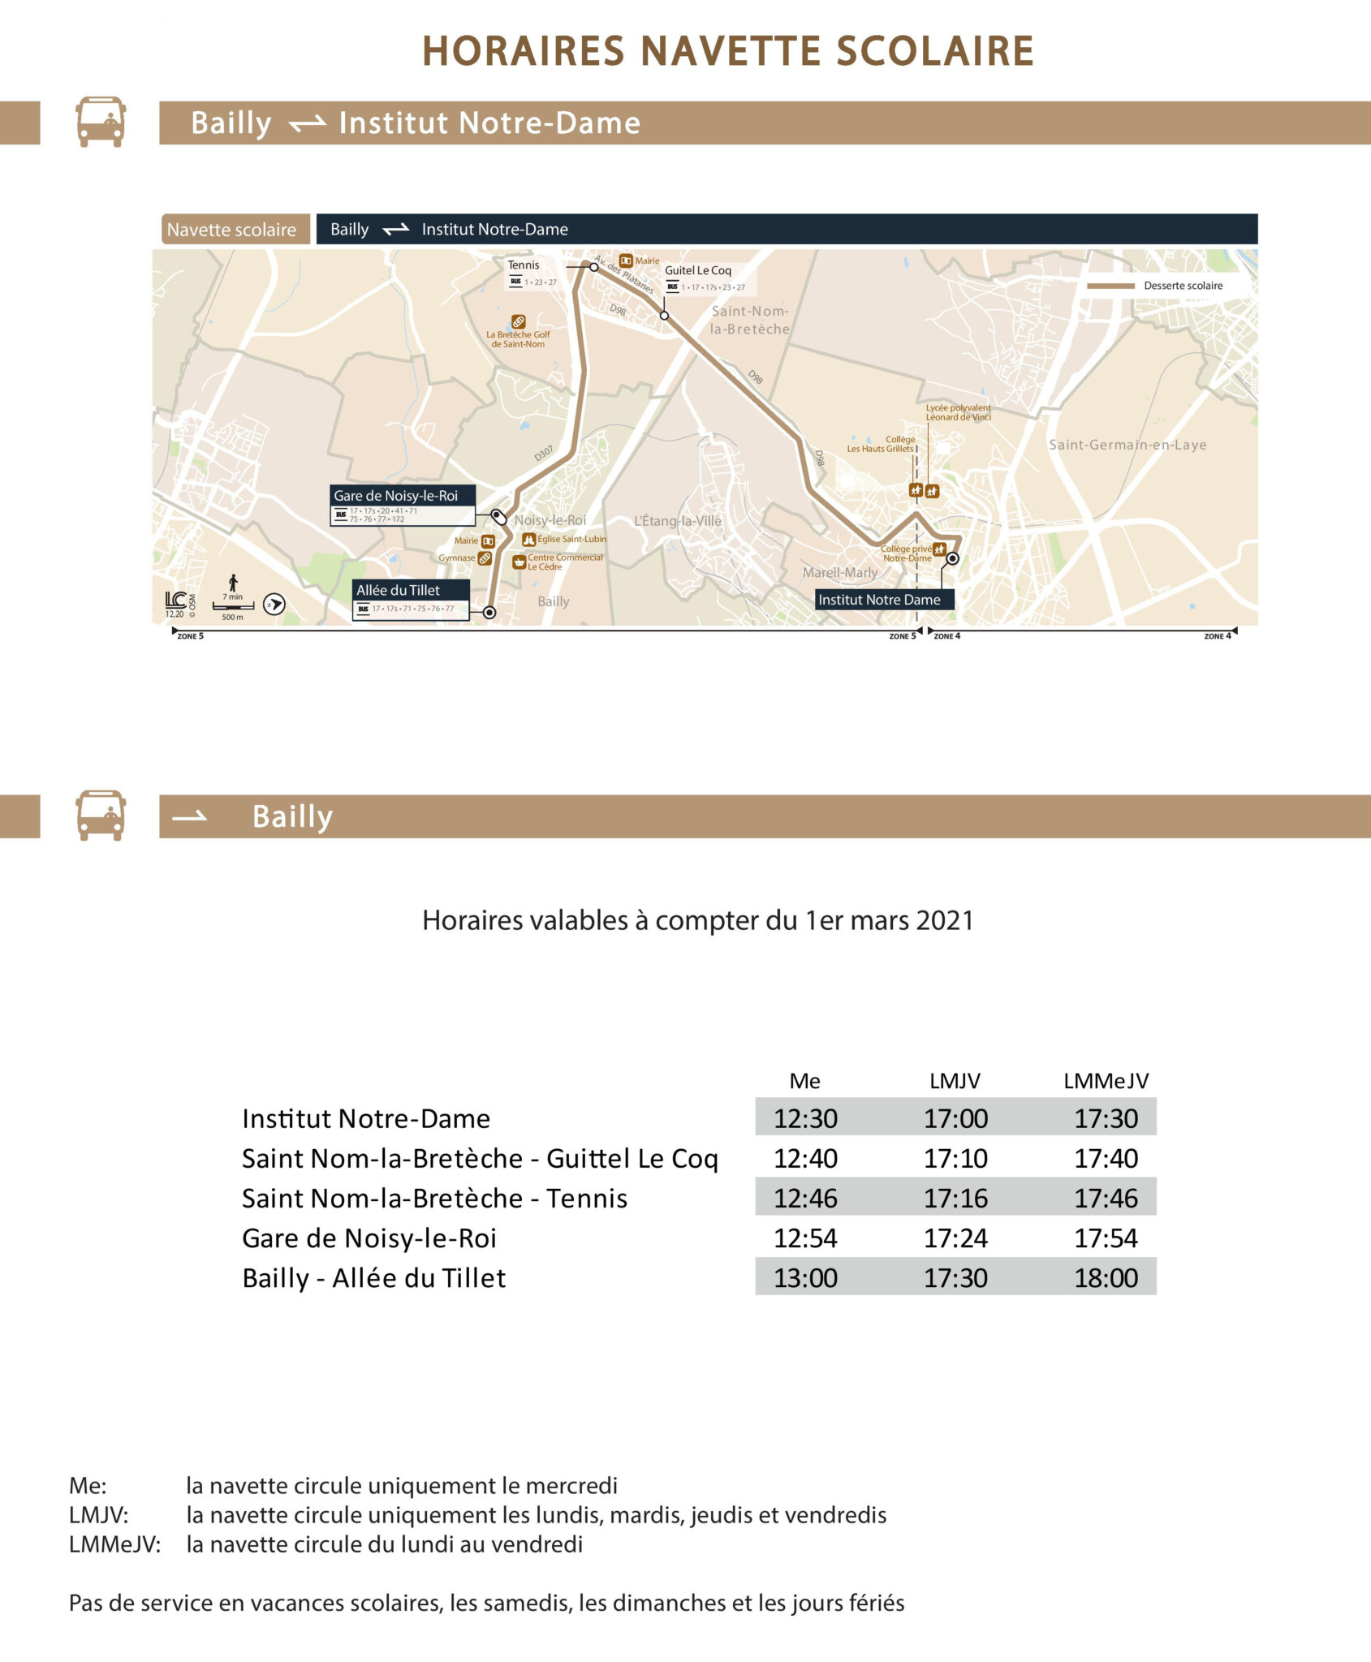Image resolution: width=1371 pixels, height=1662 pixels.
Task: Click the bus icon beside the lower Bailly header
Action: [101, 815]
